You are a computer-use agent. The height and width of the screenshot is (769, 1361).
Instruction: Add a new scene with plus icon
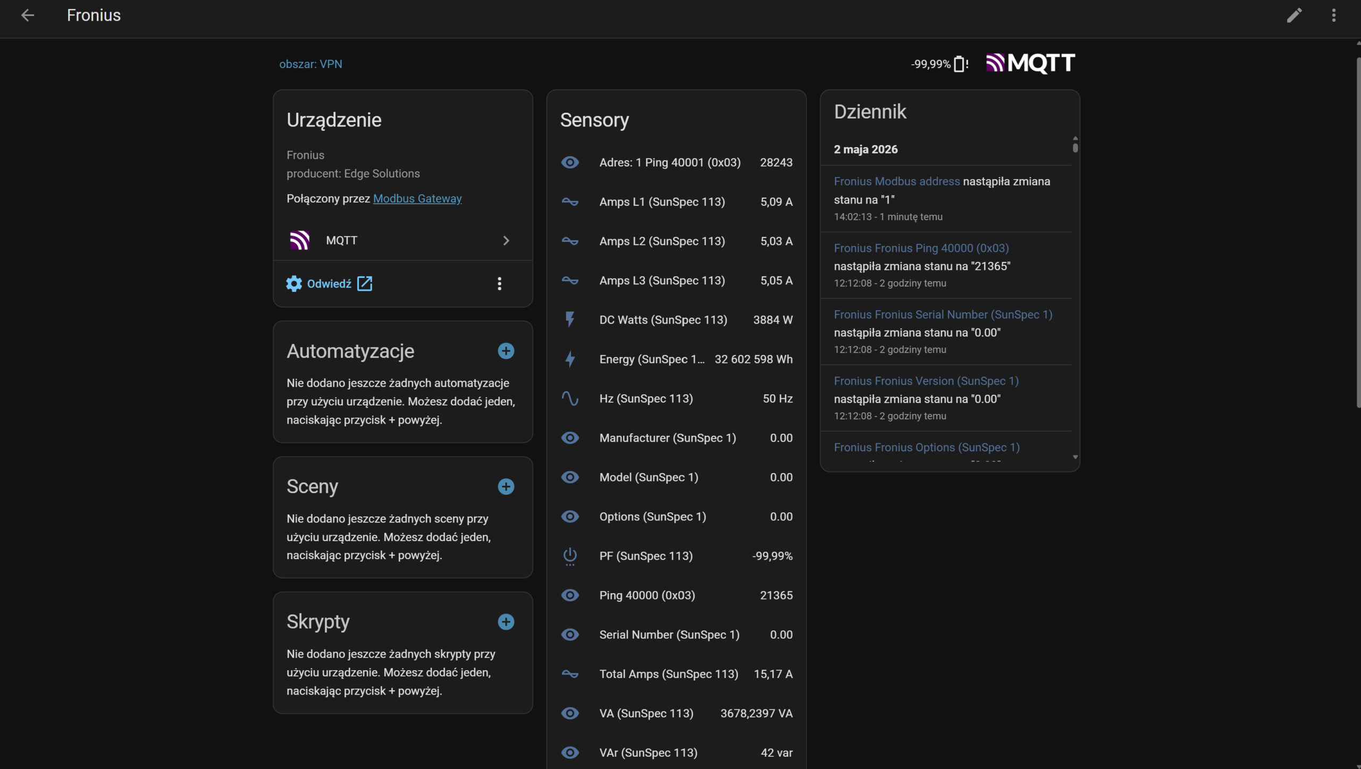click(x=506, y=486)
